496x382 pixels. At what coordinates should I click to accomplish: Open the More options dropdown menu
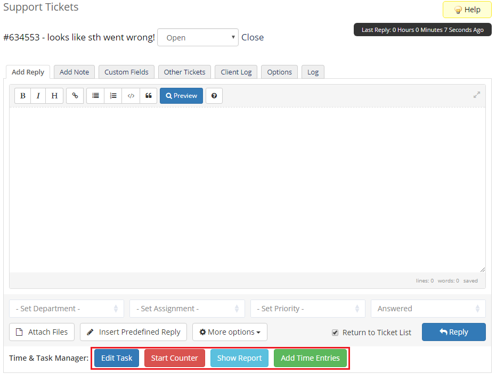(x=230, y=332)
